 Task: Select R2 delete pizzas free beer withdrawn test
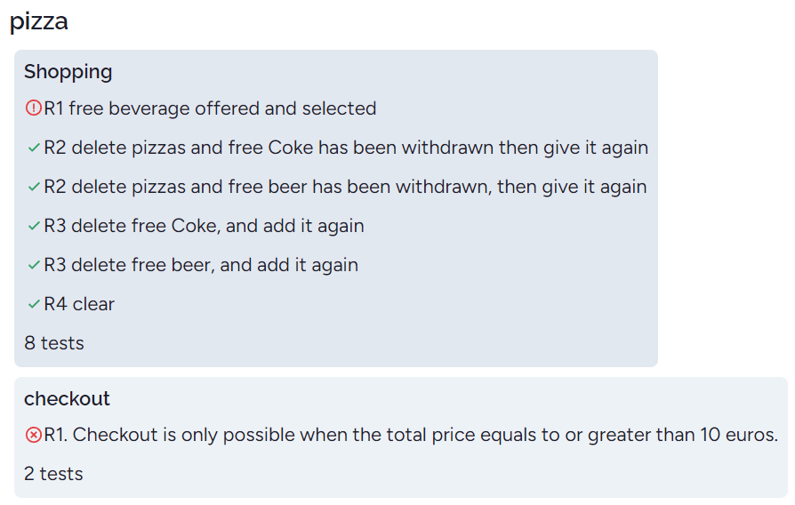pyautogui.click(x=345, y=187)
